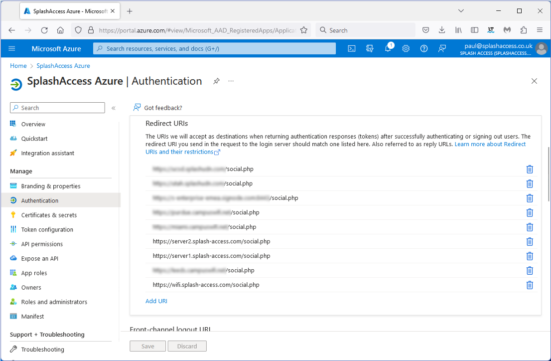
Task: Focus the Firefox Search field
Action: point(366,30)
